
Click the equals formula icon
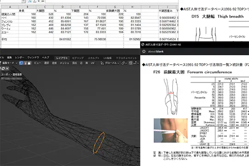[x=42, y=1]
